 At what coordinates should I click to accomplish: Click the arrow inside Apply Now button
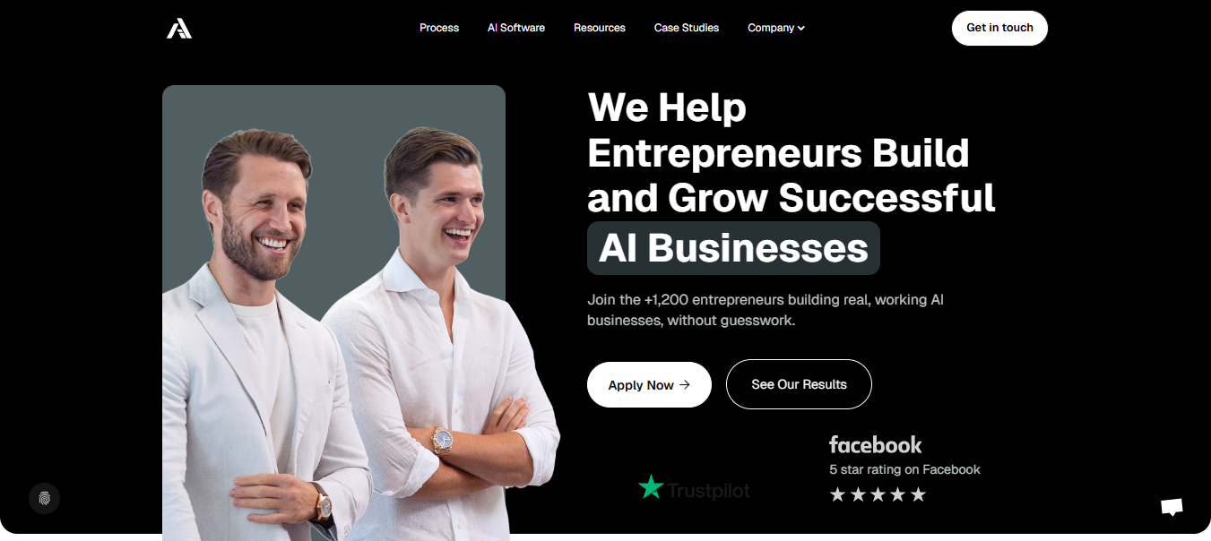coord(685,385)
